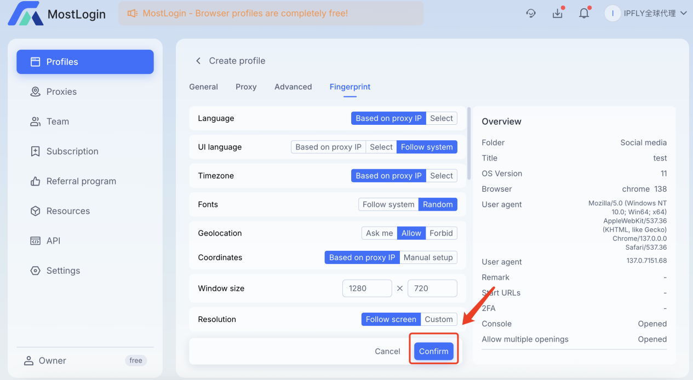The image size is (693, 380).
Task: Click the MostLogin logo icon
Action: pos(25,14)
